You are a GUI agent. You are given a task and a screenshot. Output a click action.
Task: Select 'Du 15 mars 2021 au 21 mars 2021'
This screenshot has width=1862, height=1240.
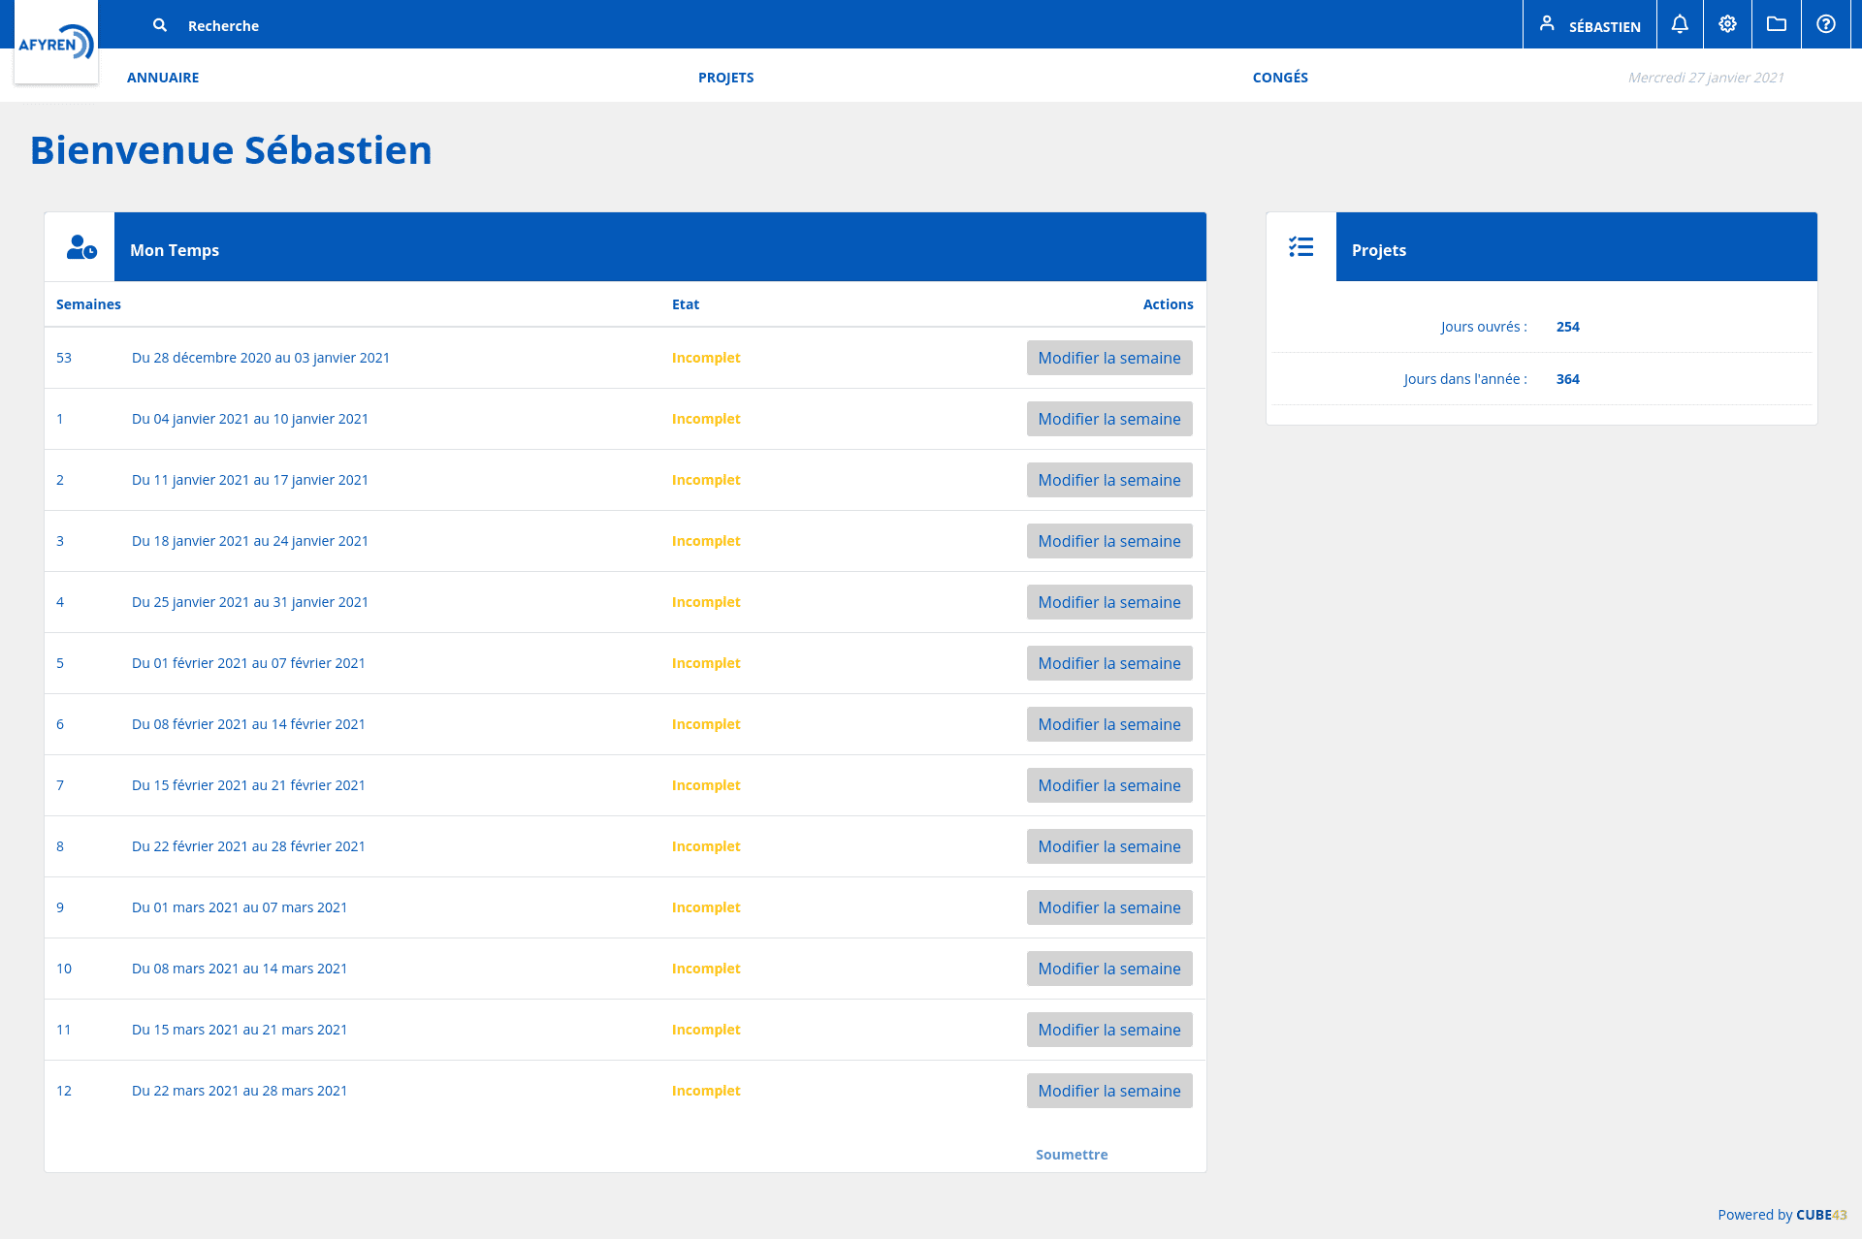(x=240, y=1030)
